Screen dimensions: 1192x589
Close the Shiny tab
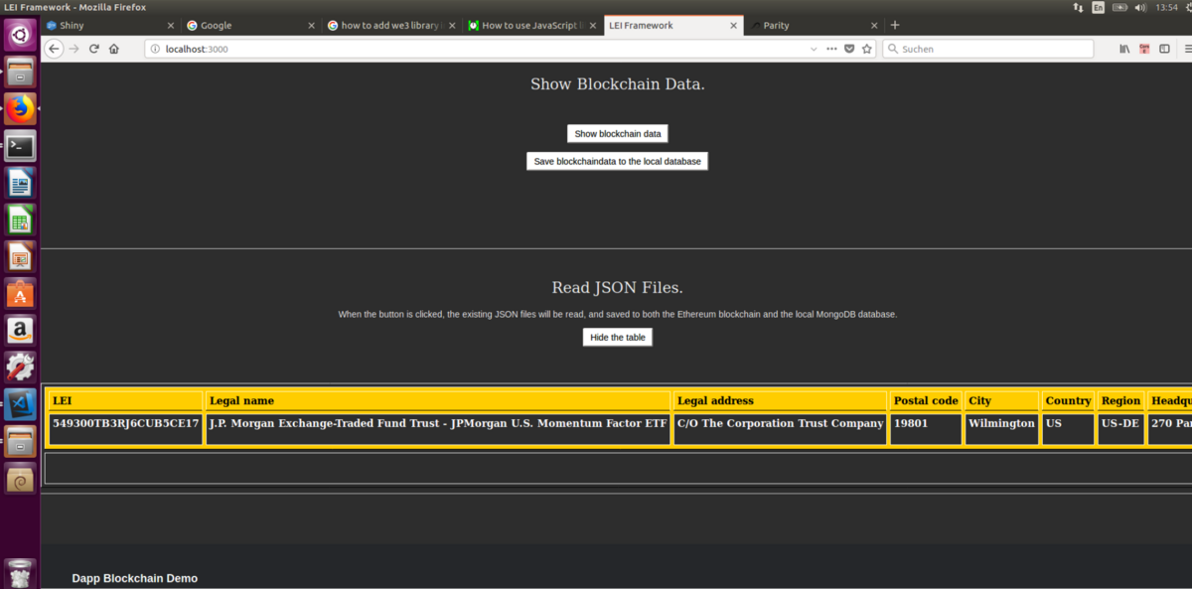pyautogui.click(x=170, y=26)
